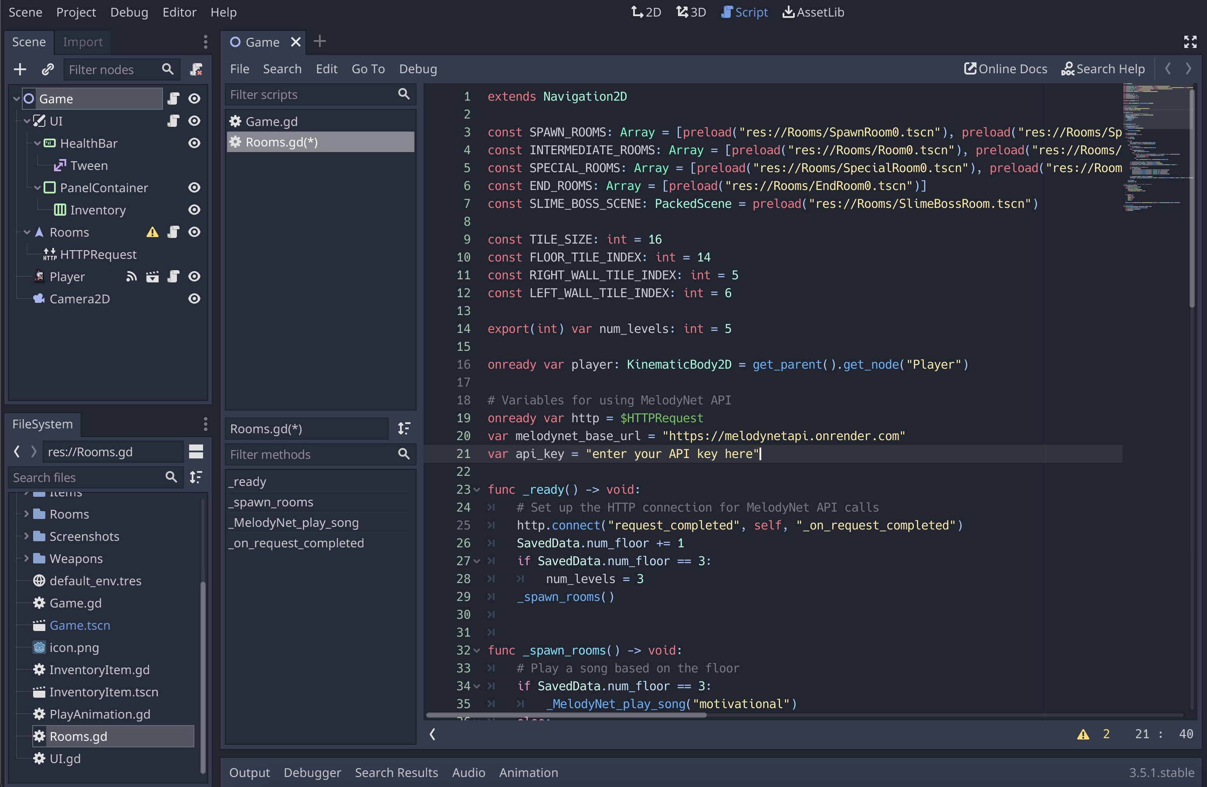
Task: Open the AssetLib workspace
Action: [x=814, y=12]
